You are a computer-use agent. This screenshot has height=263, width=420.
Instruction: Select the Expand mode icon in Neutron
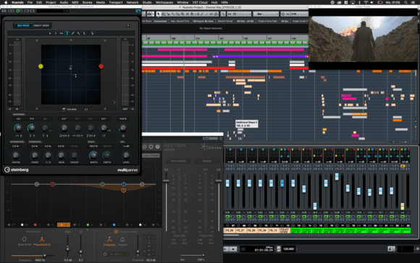[x=122, y=239]
